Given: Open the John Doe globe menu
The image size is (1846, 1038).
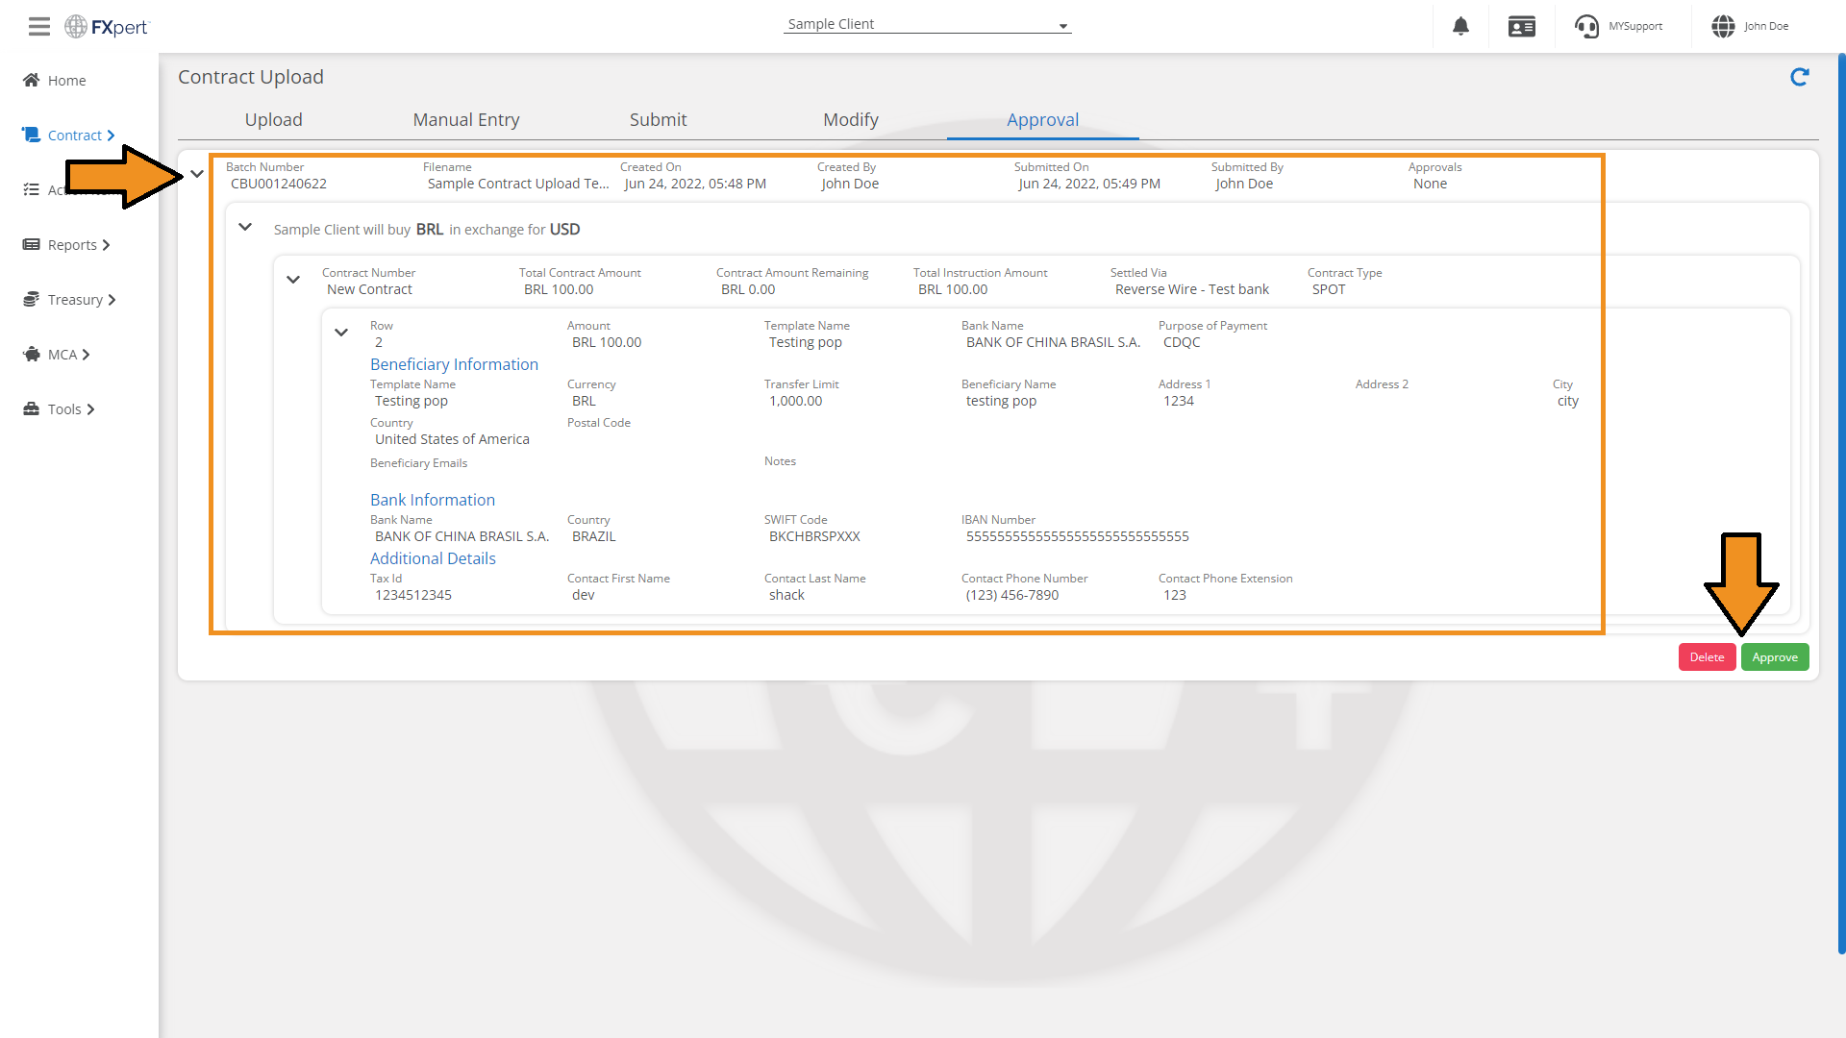Looking at the screenshot, I should click(x=1723, y=26).
